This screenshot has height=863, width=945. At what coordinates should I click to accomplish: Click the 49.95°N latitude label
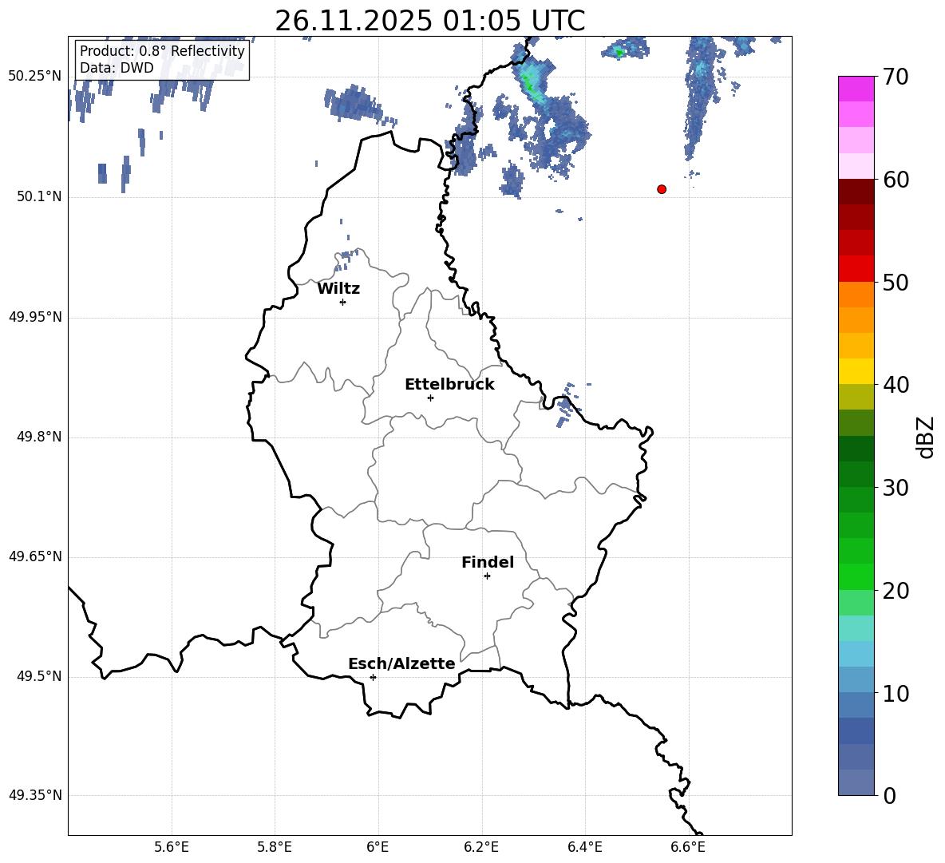pos(35,317)
